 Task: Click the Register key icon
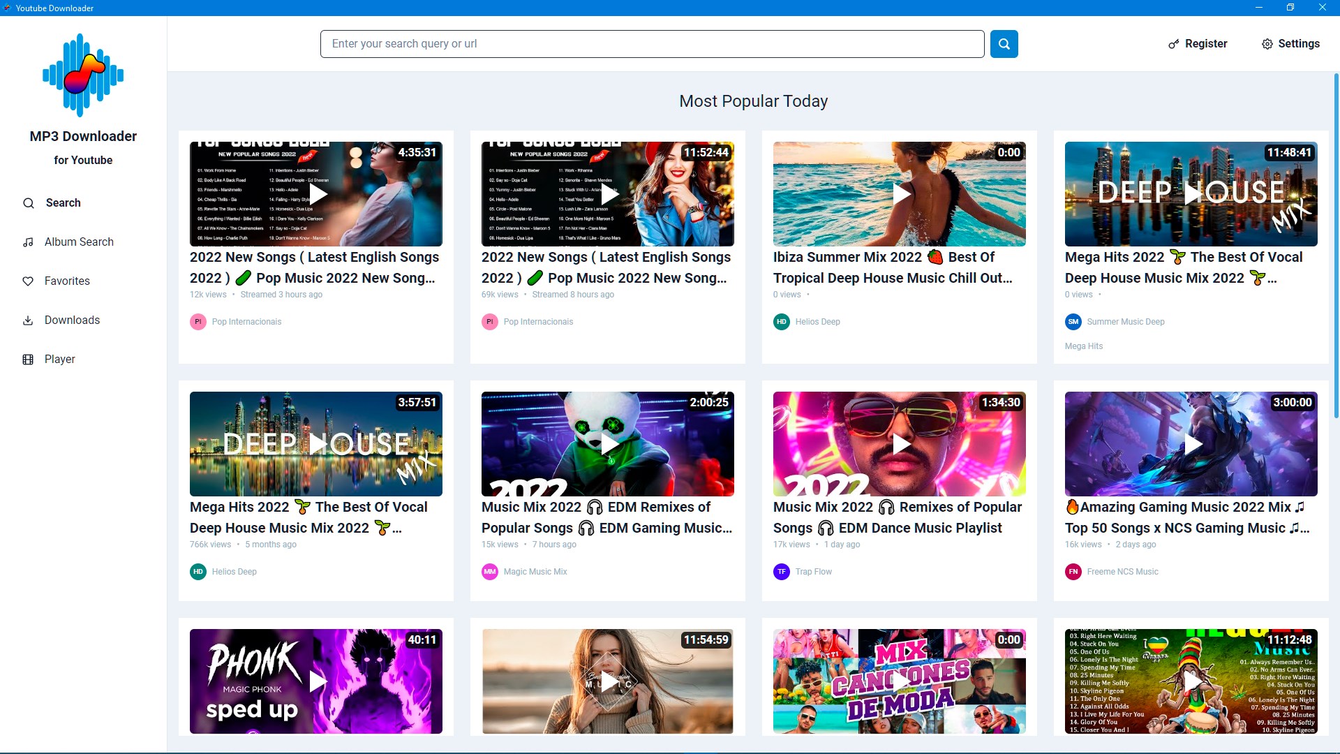tap(1173, 44)
